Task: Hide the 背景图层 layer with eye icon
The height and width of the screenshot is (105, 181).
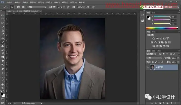Action: 148,67
